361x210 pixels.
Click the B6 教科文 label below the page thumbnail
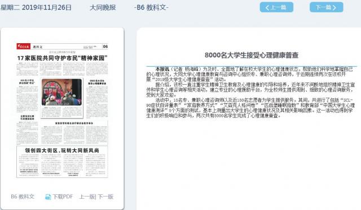[x=23, y=197]
